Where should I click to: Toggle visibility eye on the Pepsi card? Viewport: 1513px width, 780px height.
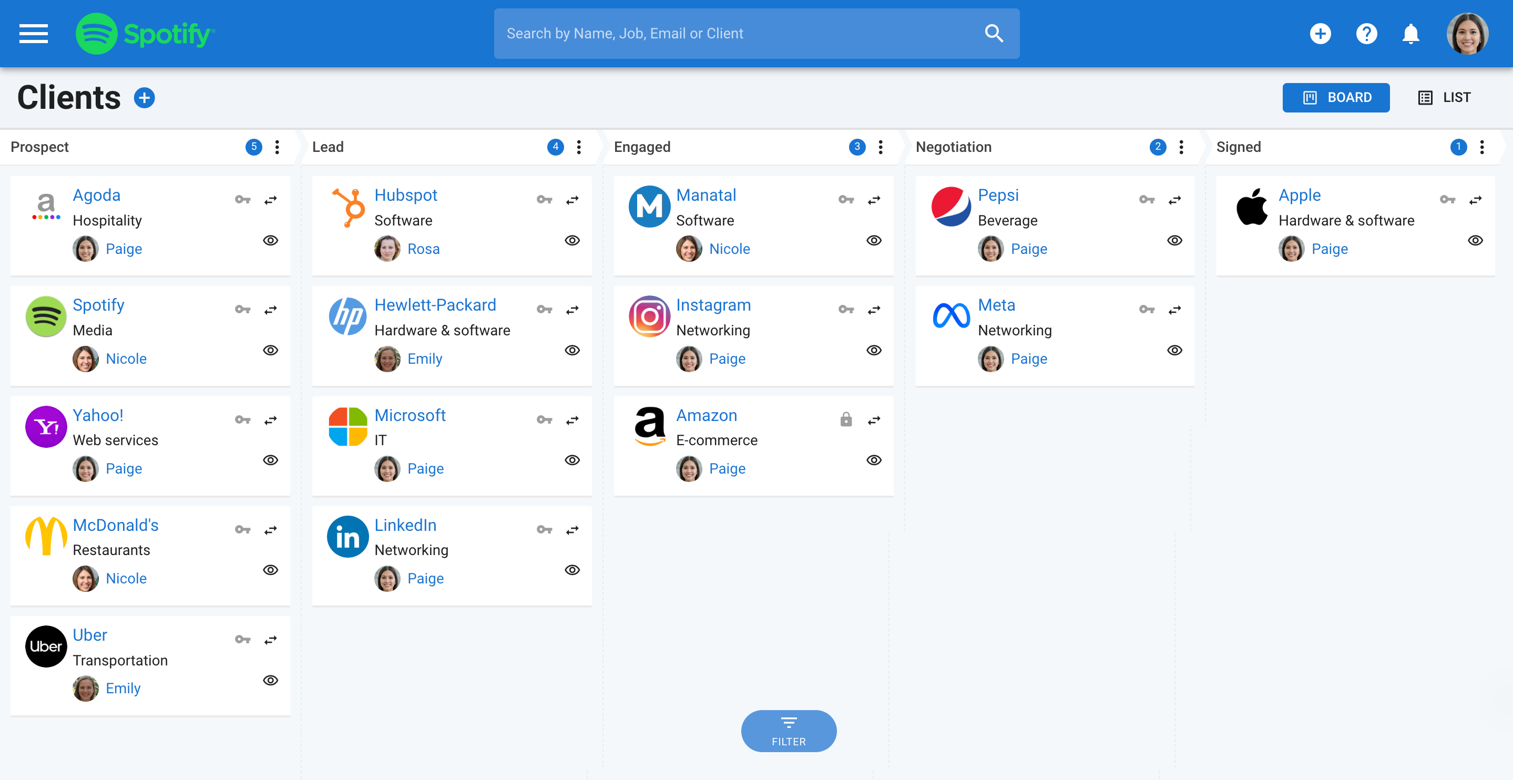(1174, 240)
